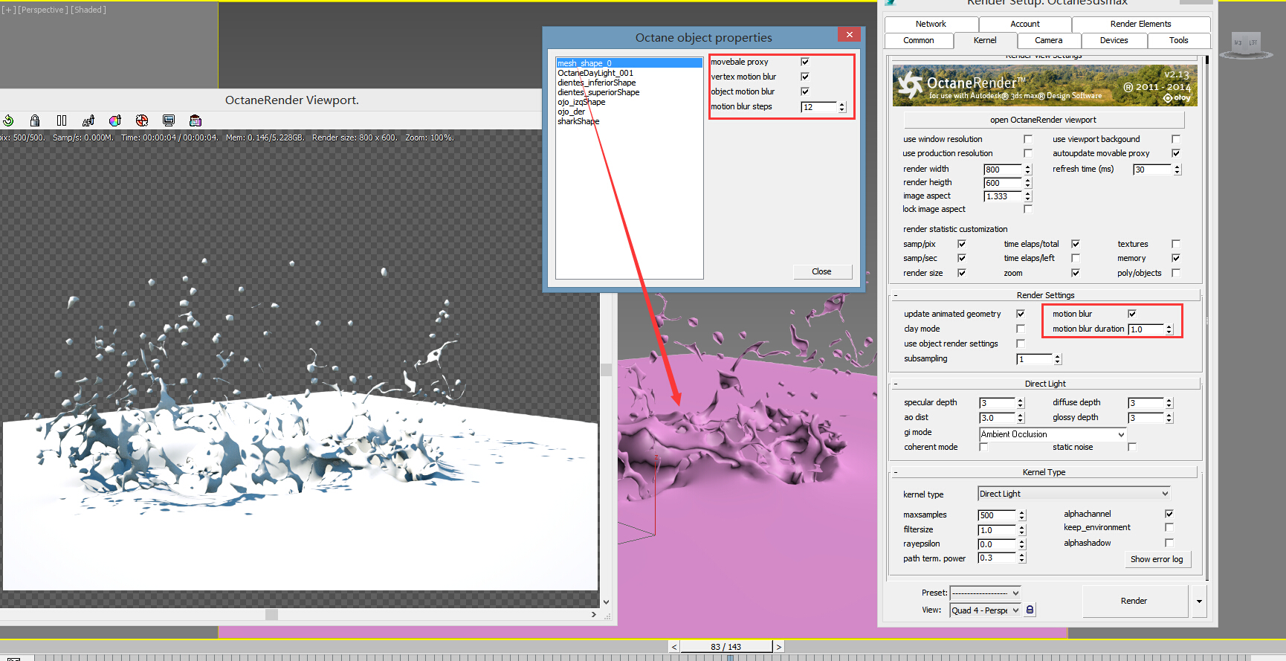Increase motion blur steps spinner
Viewport: 1286px width, 661px height.
pyautogui.click(x=842, y=104)
